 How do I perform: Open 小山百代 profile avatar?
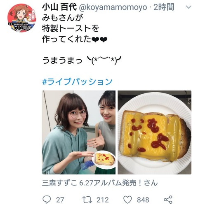point(21,18)
